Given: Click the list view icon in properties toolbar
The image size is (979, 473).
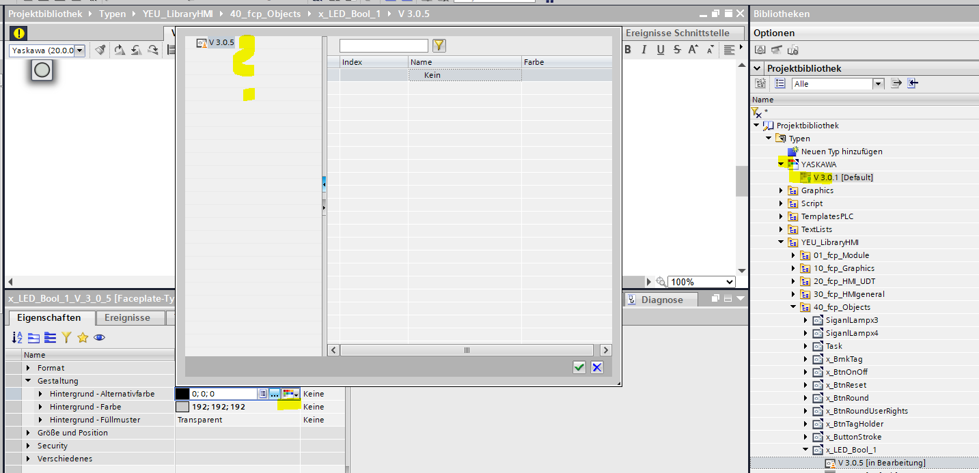Looking at the screenshot, I should click(x=50, y=337).
